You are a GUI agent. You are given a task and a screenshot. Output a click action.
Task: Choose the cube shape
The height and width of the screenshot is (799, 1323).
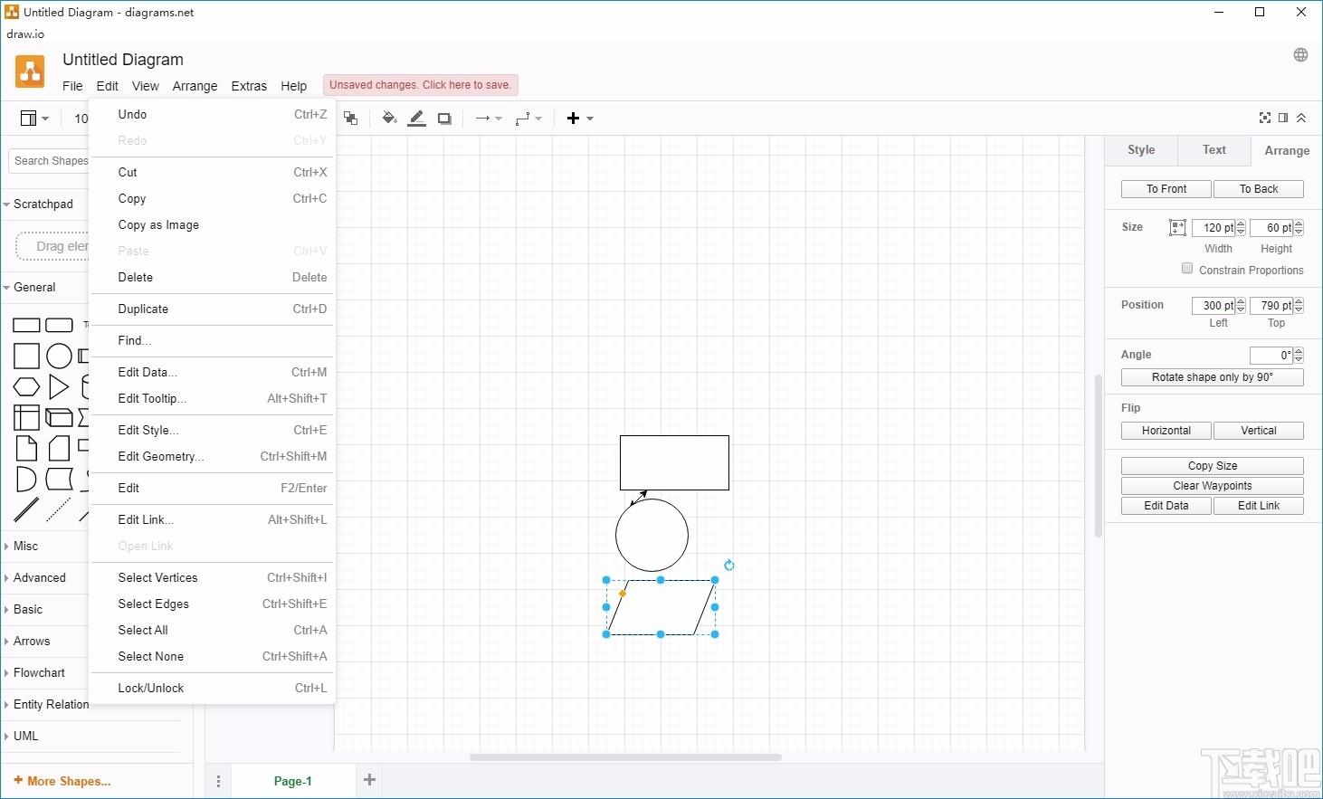tap(59, 417)
